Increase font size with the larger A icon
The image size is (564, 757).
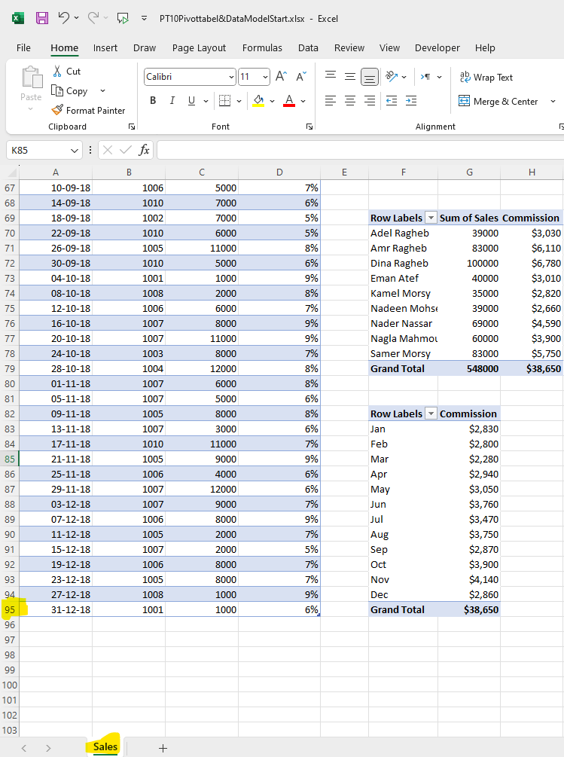click(x=281, y=77)
